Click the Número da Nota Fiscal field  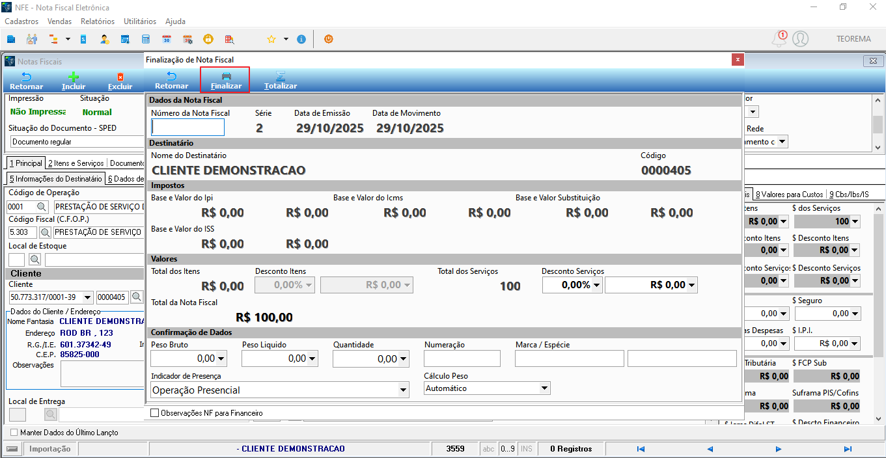click(x=188, y=128)
